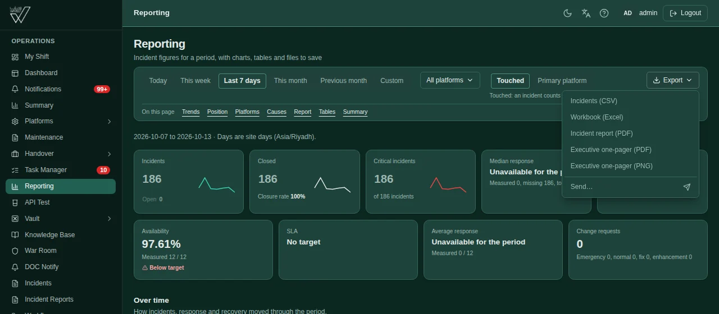This screenshot has width=719, height=314.
Task: Open the Availability 97.61% card
Action: 203,250
